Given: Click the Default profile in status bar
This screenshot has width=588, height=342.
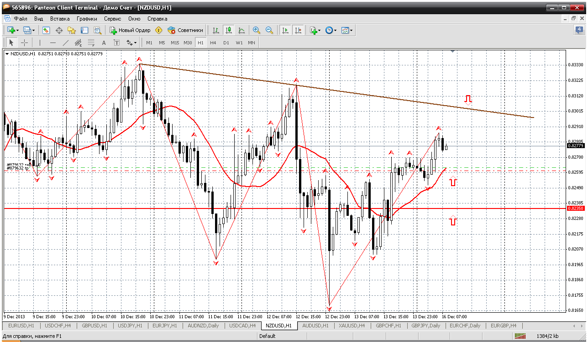Looking at the screenshot, I should (x=268, y=336).
